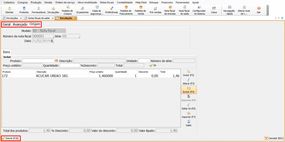
Task: Open the Contabilidade menu
Action: click(x=125, y=2)
